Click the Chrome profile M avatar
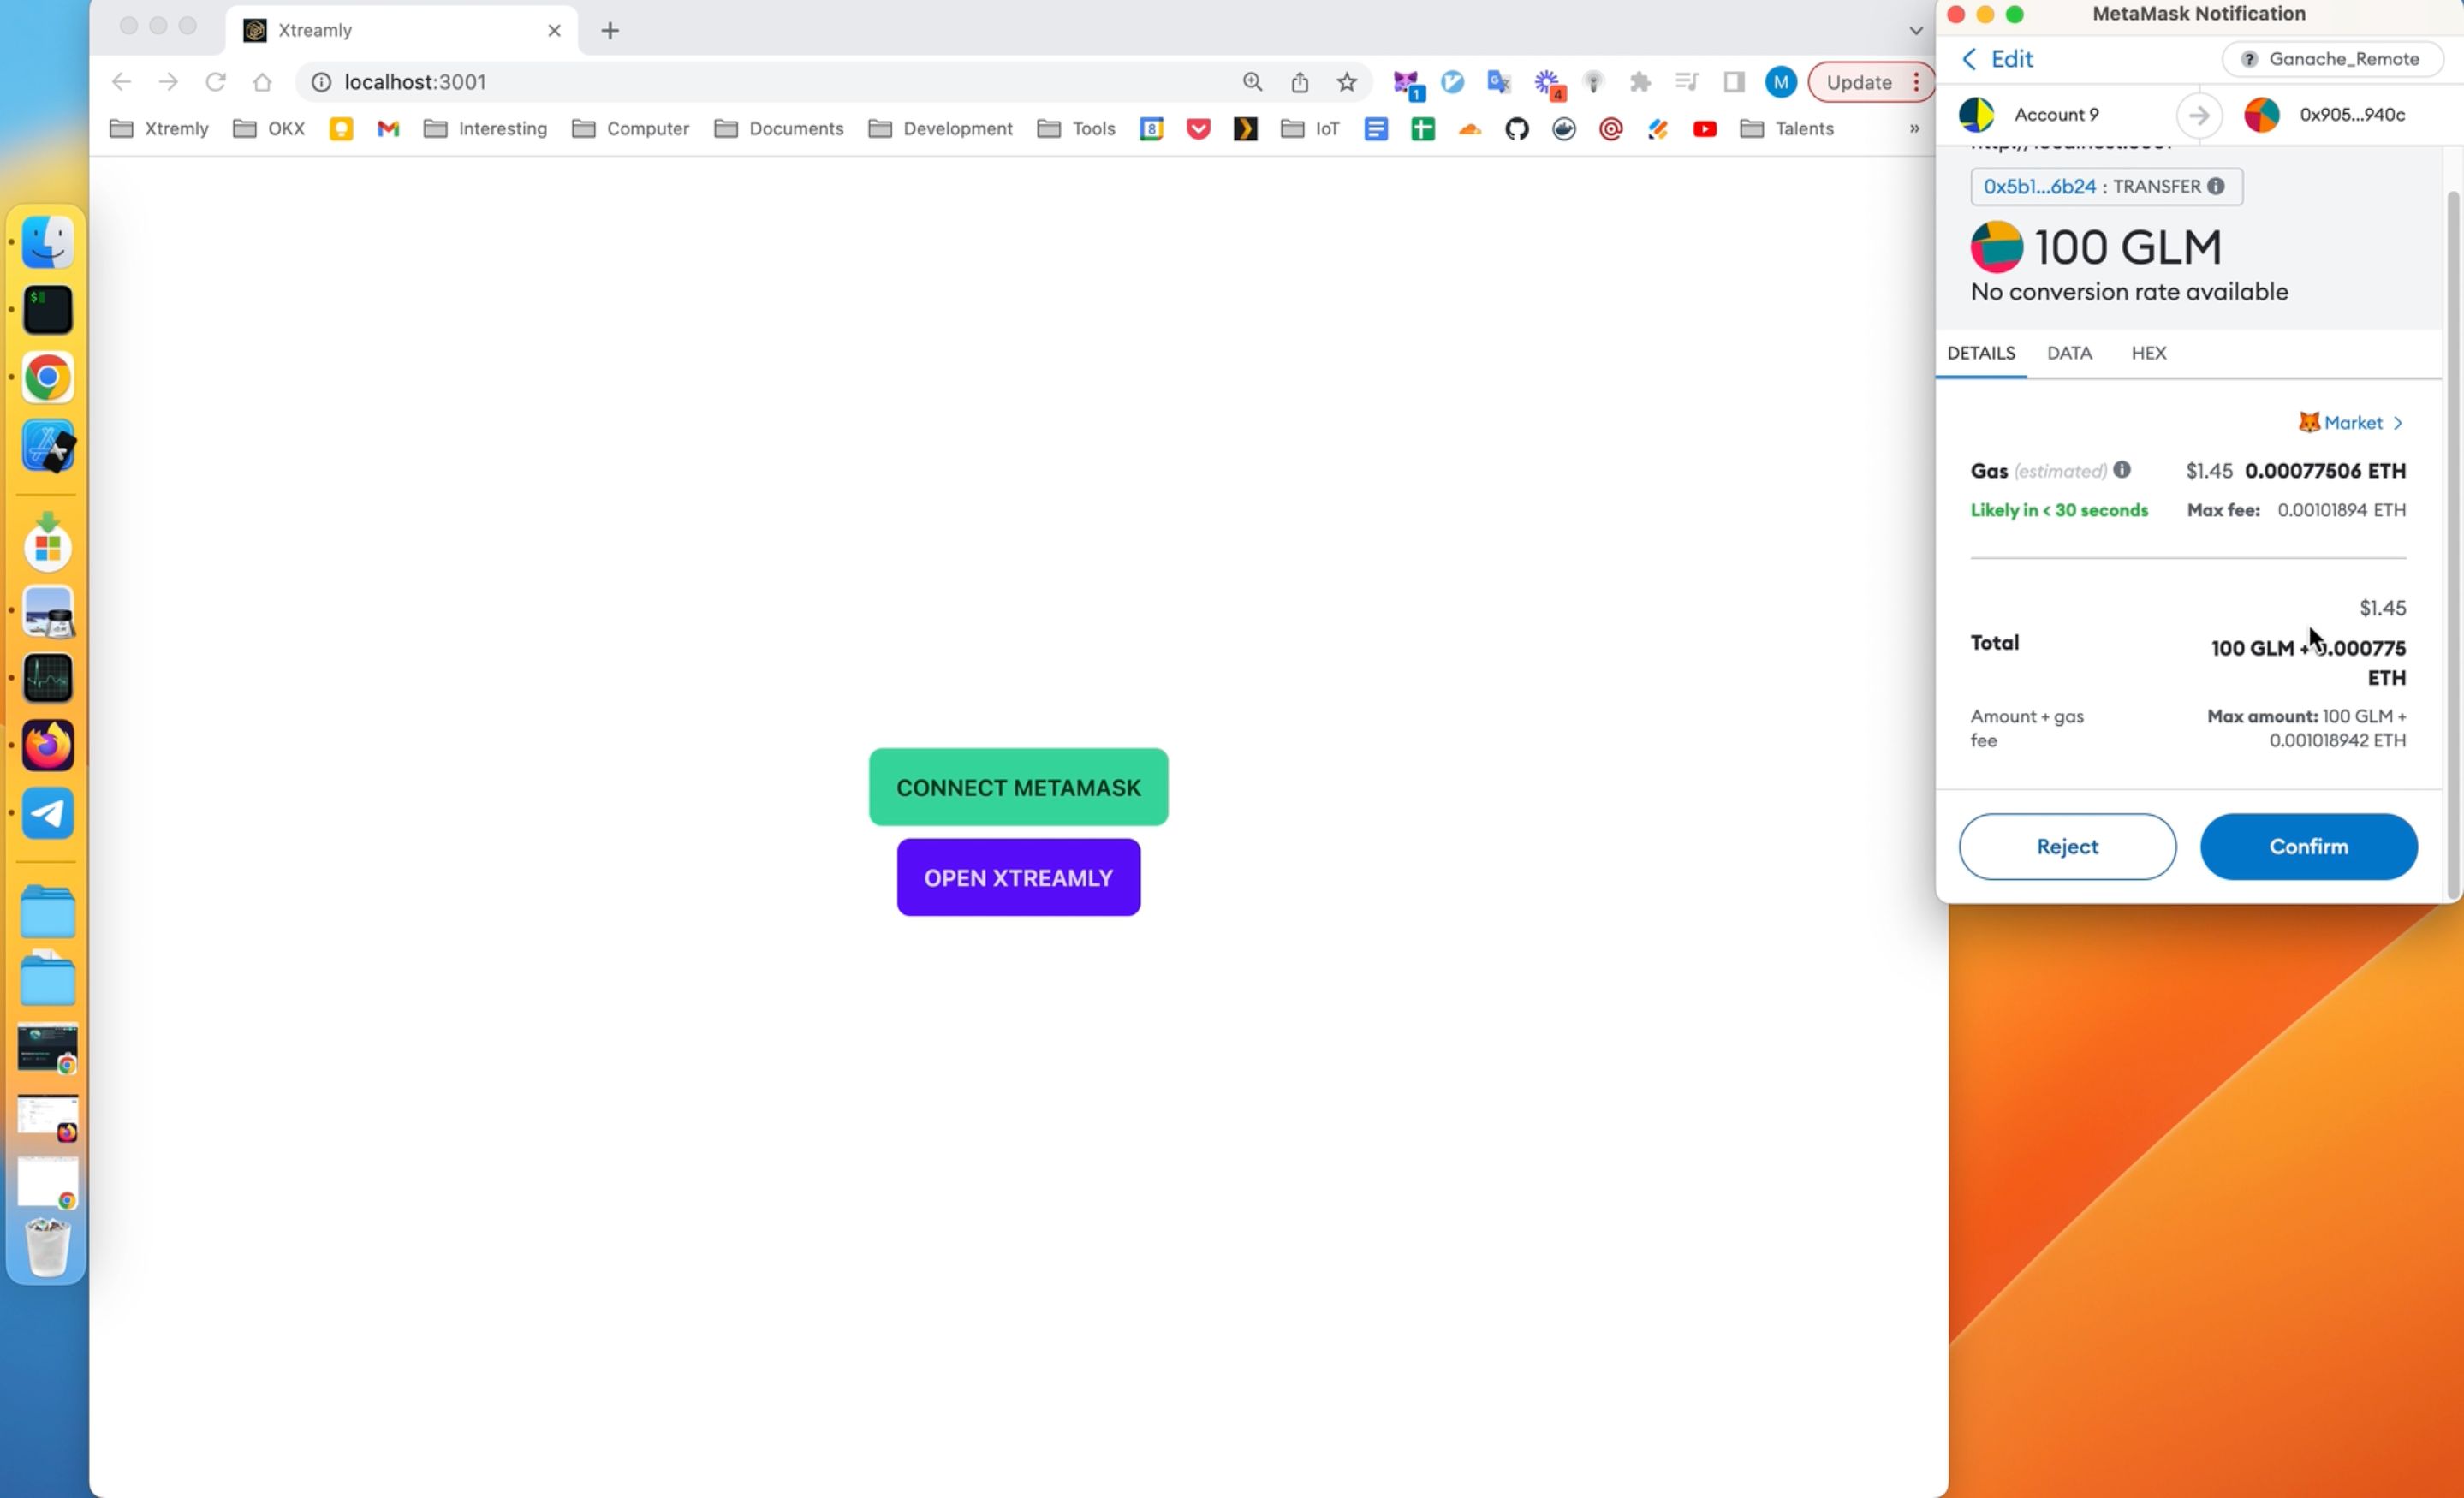The image size is (2464, 1498). tap(1780, 82)
